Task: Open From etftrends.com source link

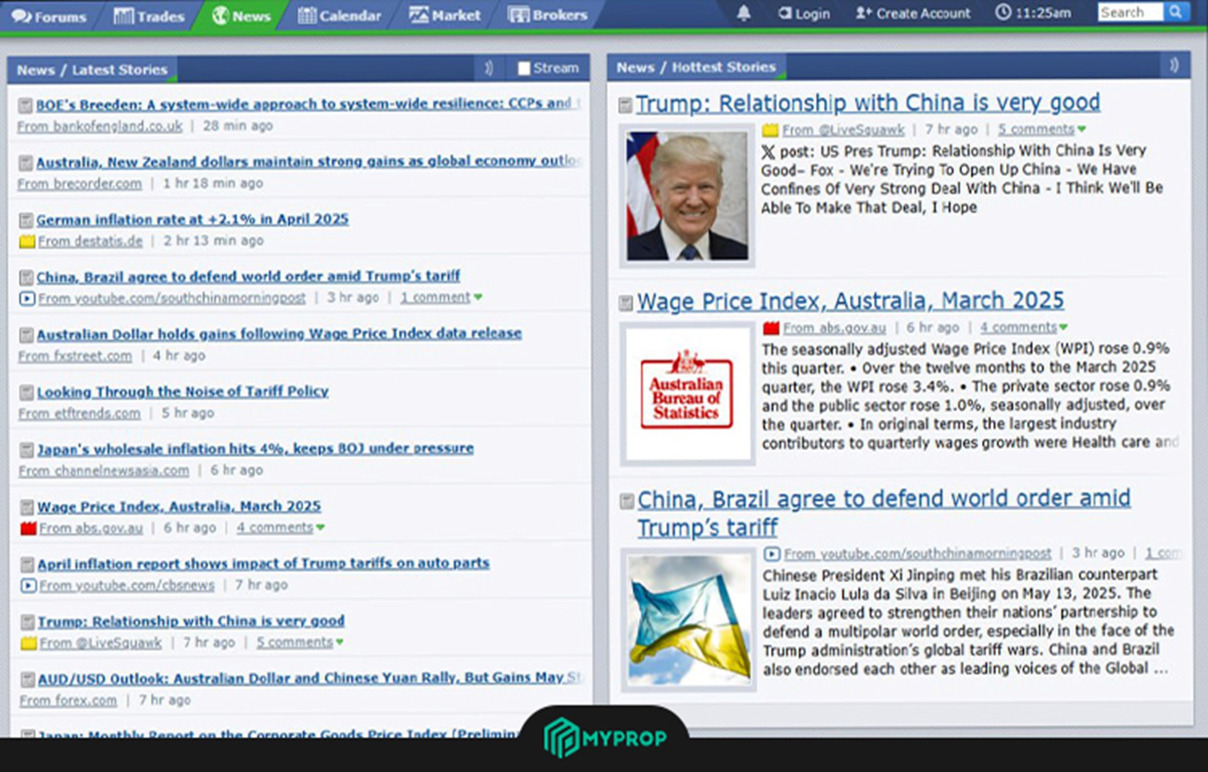Action: [x=80, y=413]
